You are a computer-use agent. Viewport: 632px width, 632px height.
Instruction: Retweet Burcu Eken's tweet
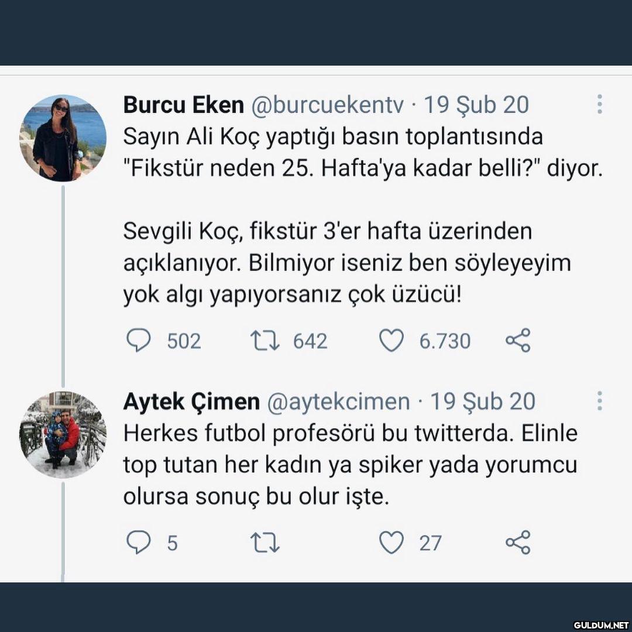point(264,341)
